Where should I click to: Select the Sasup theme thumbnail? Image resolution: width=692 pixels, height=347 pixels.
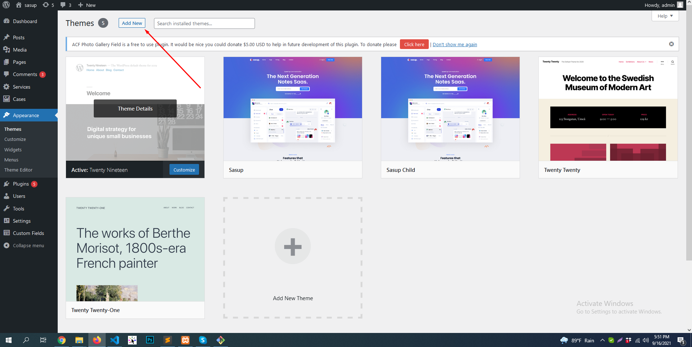coord(292,109)
